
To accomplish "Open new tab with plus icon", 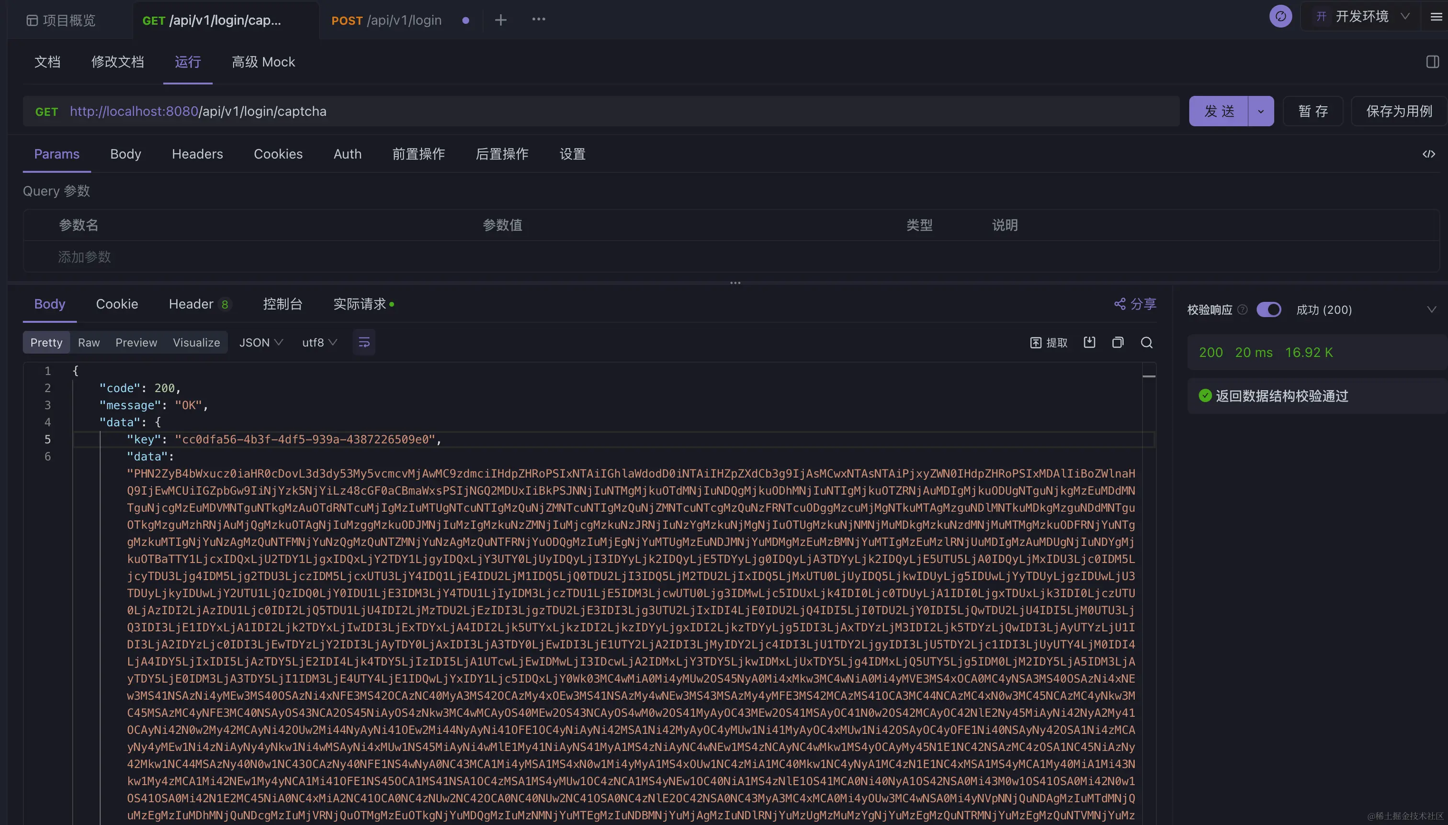I will tap(500, 21).
